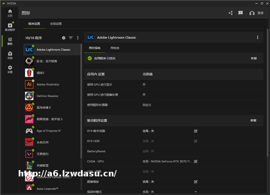Go to 驱动程序 drivers section
The image size is (270, 195).
pos(10,27)
